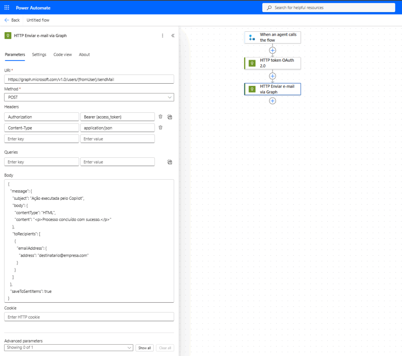Switch to the Code view tab
Image resolution: width=402 pixels, height=356 pixels.
coord(62,55)
